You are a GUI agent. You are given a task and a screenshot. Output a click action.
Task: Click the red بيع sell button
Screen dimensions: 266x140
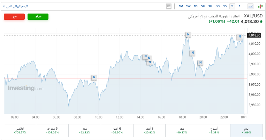(14, 17)
